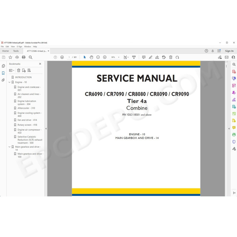Click the upload to cloud icon

pos(17,57)
